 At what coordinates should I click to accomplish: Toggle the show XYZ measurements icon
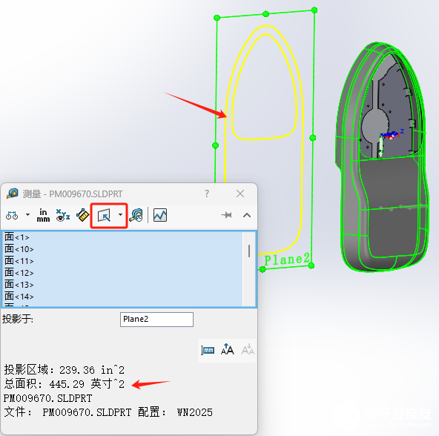[x=63, y=215]
